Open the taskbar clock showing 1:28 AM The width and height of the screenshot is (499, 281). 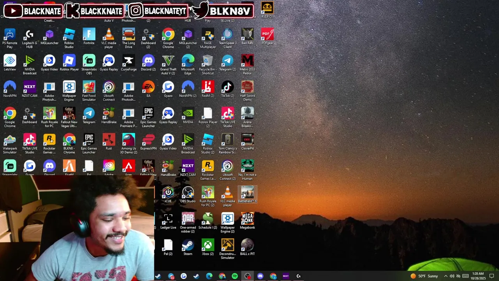pyautogui.click(x=478, y=276)
